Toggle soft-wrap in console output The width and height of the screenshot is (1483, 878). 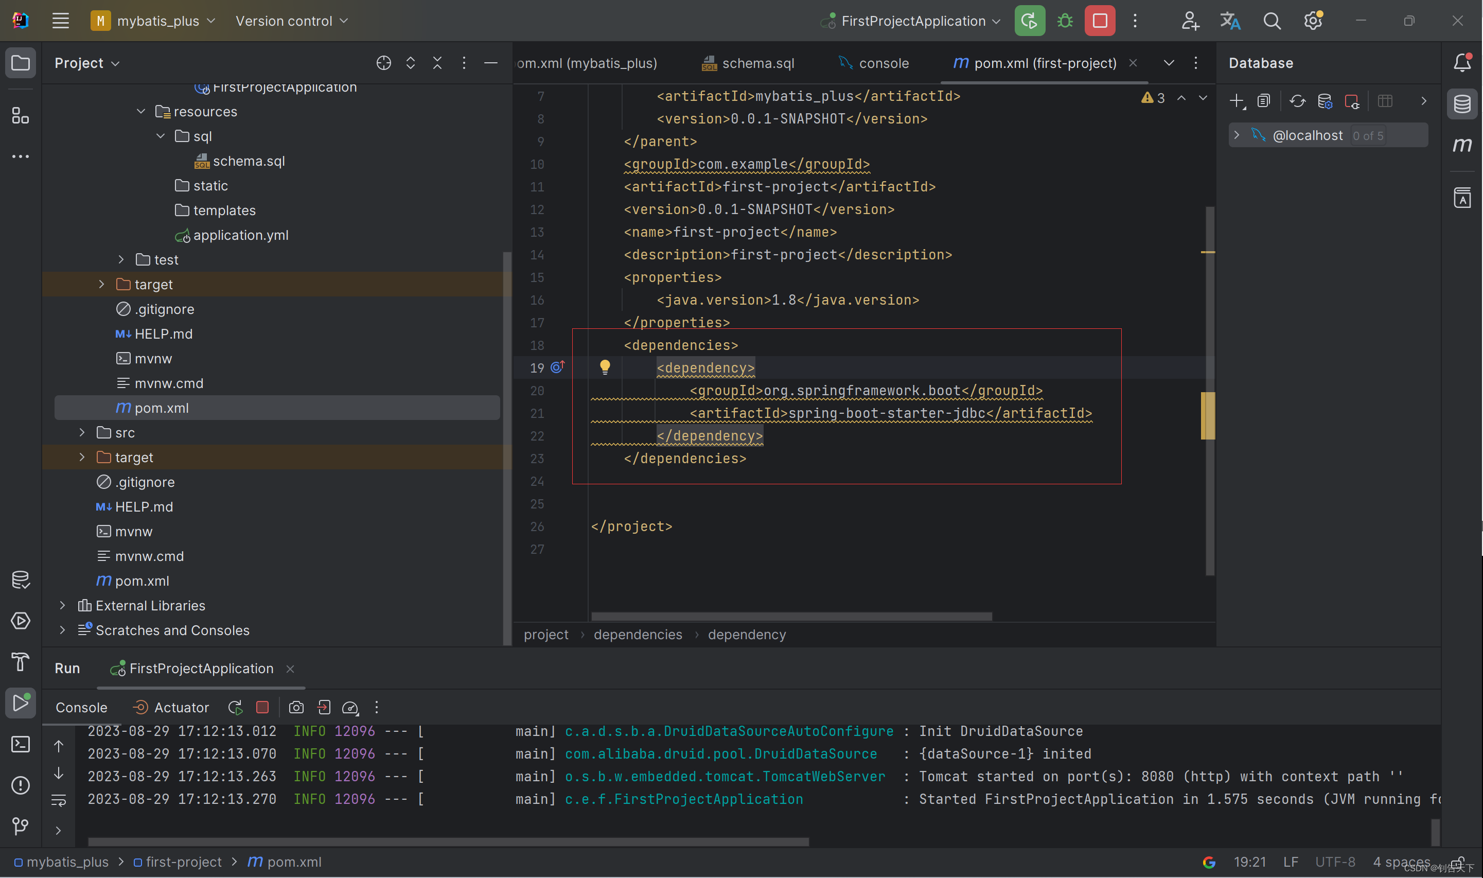pyautogui.click(x=59, y=800)
